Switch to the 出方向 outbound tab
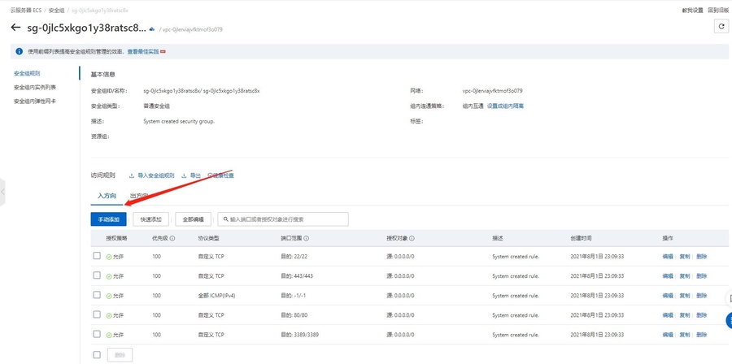 (x=139, y=196)
